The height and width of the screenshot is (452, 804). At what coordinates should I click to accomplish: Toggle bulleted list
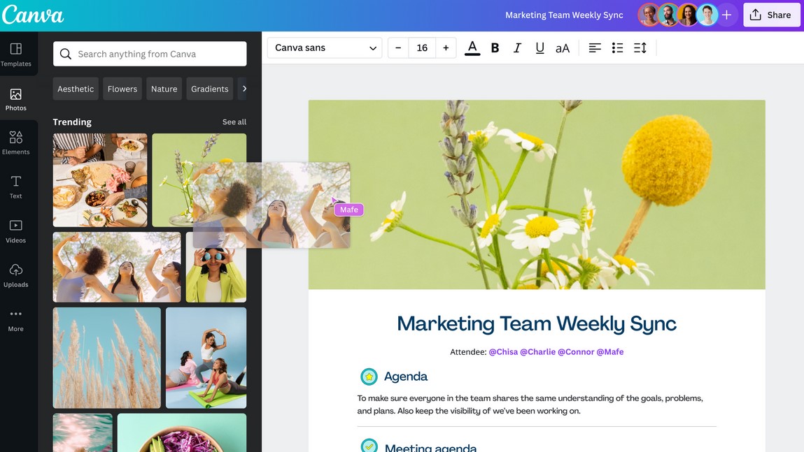point(617,48)
